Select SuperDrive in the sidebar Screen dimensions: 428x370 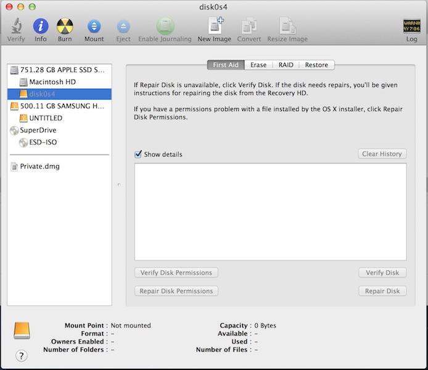[59, 131]
